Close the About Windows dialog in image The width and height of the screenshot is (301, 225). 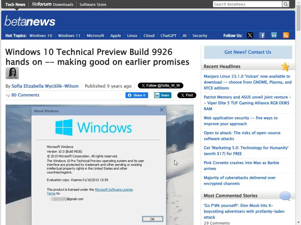(162, 110)
